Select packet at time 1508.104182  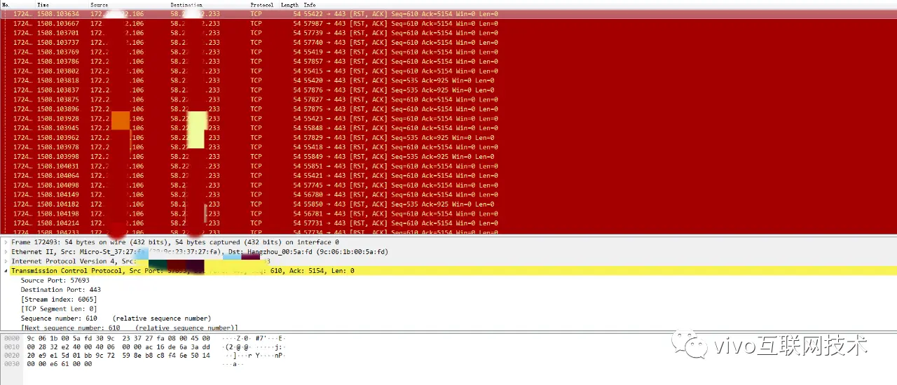[x=448, y=204]
